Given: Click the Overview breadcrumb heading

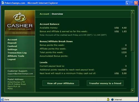Looking at the screenshot, I should 57,14.
